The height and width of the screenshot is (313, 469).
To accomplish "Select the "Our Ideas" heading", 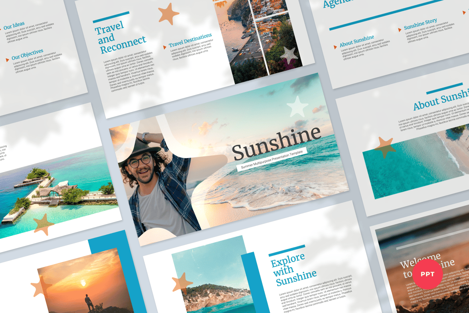I will (x=14, y=25).
